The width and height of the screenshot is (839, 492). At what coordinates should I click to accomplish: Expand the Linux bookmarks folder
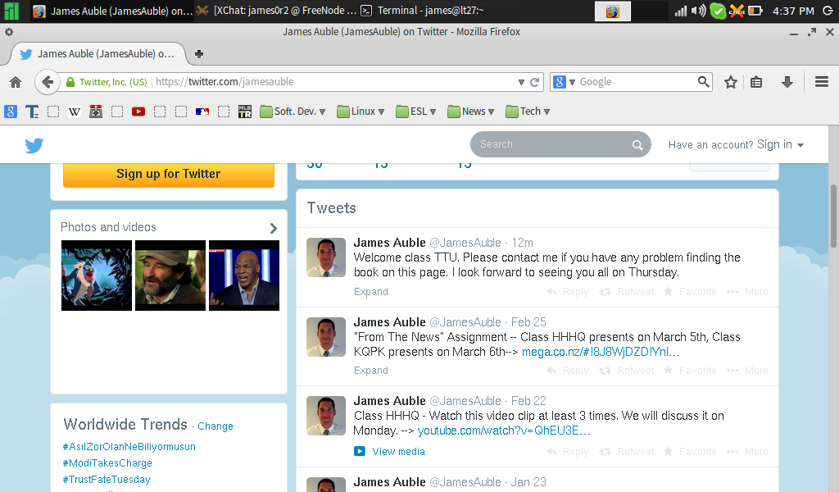click(x=361, y=112)
